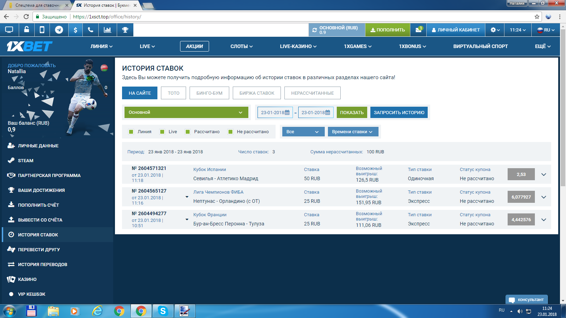
Task: Click the АКЦИИ button
Action: (x=195, y=46)
